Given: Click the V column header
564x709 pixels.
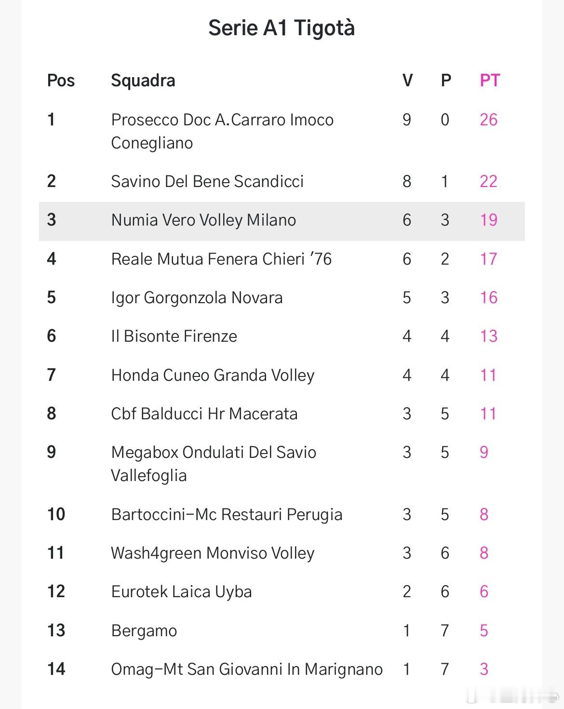Looking at the screenshot, I should click(407, 80).
